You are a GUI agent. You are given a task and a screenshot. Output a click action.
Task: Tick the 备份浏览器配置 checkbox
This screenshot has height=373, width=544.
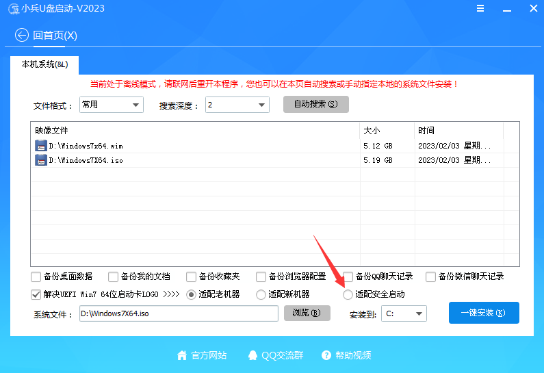261,277
